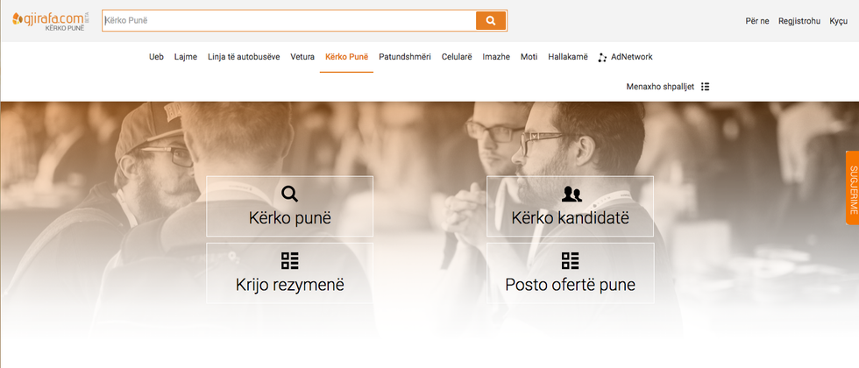The height and width of the screenshot is (368, 859).
Task: Open the SUGJERIME side feedback tab
Action: pyautogui.click(x=852, y=188)
